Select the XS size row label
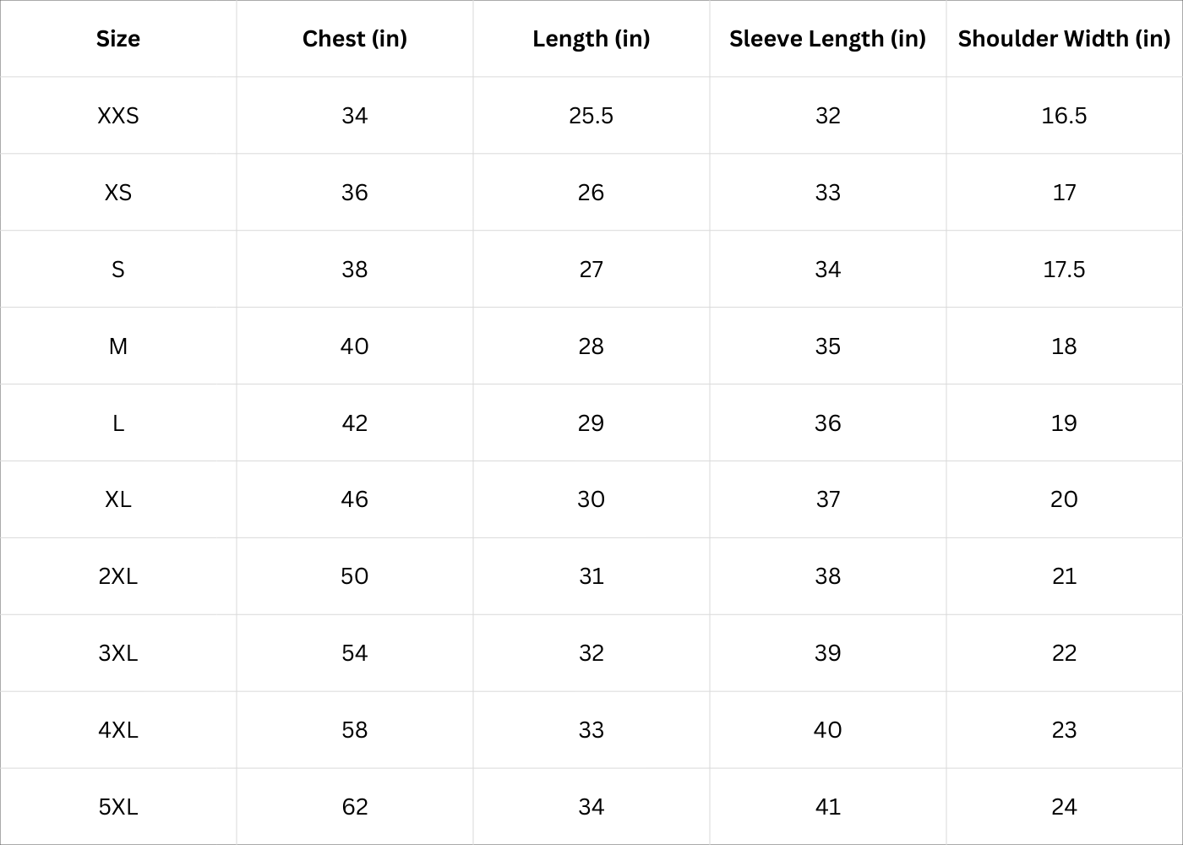The image size is (1183, 845). 118,193
